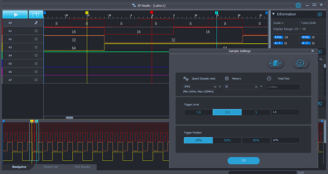Click the A - T measurement tag

[278, 43]
